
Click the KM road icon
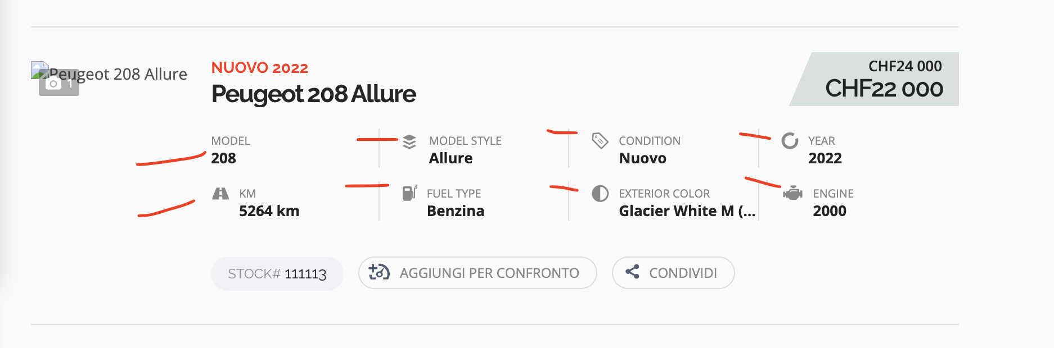click(220, 194)
